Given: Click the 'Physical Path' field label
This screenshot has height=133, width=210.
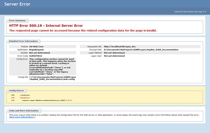Looking at the screenshot, I should (x=95, y=49).
